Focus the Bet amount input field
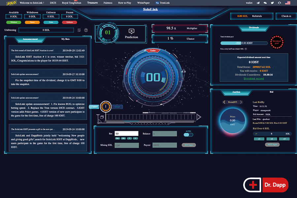Image resolution: width=297 pixels, height=198 pixels. click(126, 134)
